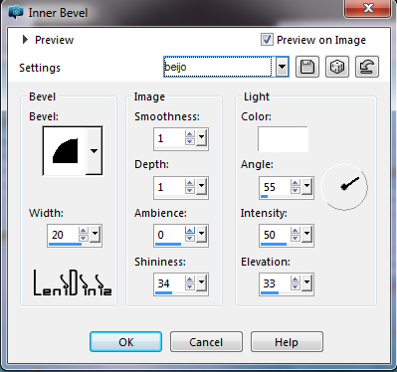Increase Smoothness with the up arrow
This screenshot has width=397, height=372.
point(190,134)
